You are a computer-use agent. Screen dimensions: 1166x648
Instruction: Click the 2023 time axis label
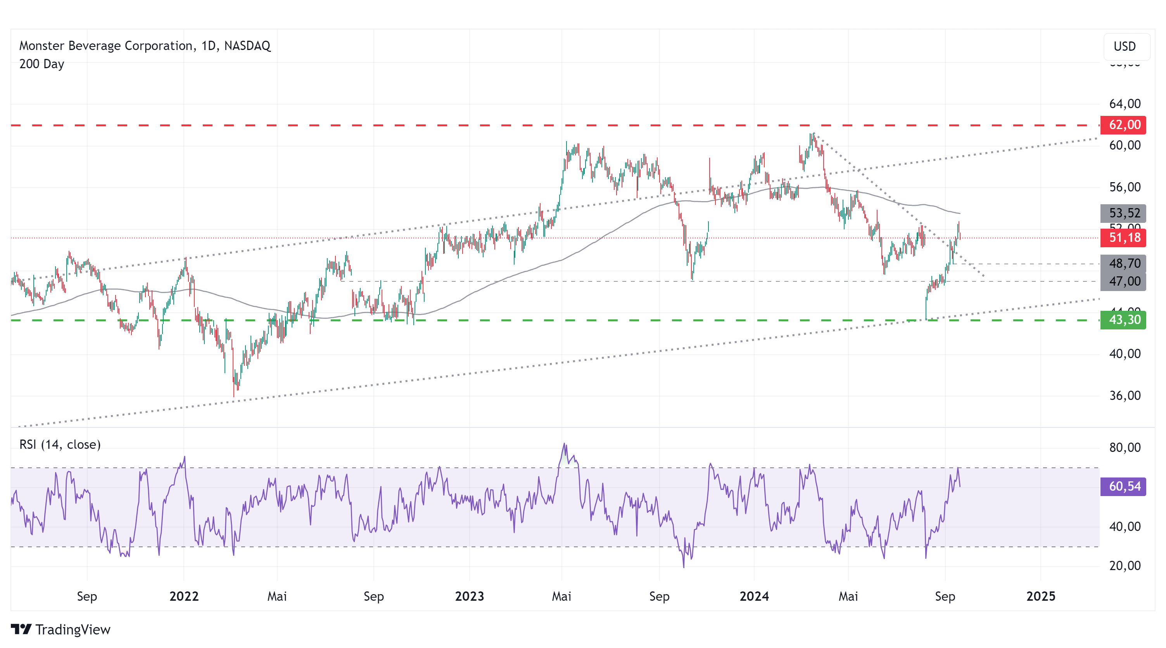[470, 596]
